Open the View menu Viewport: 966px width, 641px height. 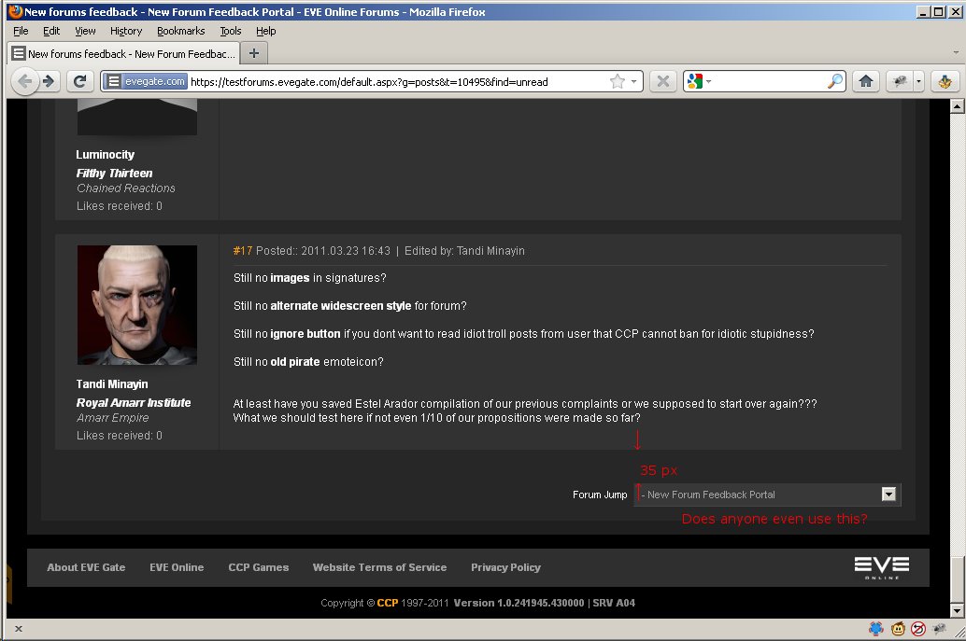click(85, 31)
